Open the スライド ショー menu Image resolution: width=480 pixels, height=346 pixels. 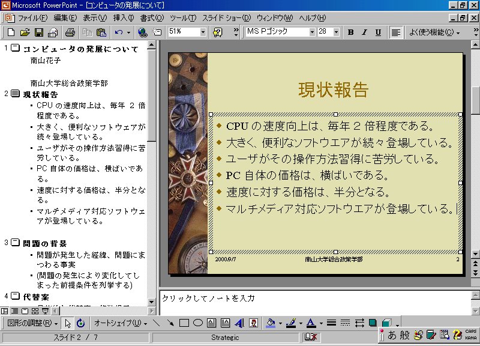pyautogui.click(x=227, y=18)
